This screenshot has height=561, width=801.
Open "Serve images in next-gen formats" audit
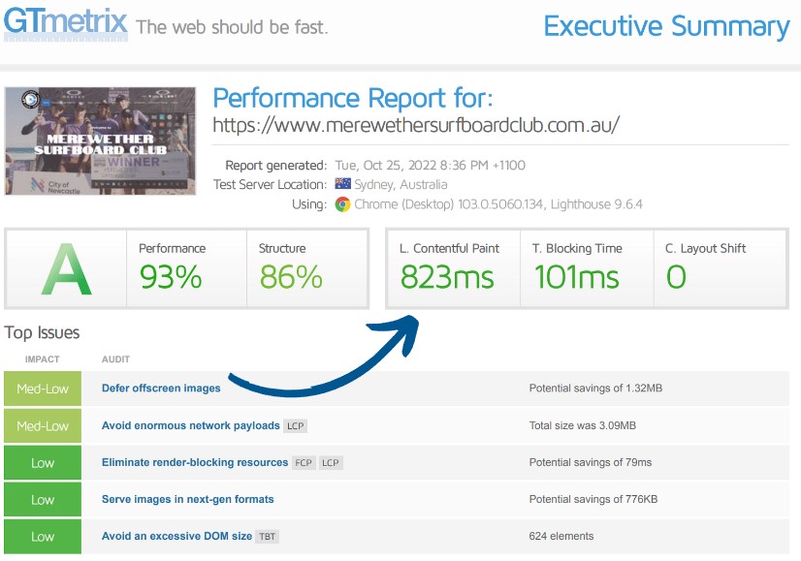click(x=187, y=499)
